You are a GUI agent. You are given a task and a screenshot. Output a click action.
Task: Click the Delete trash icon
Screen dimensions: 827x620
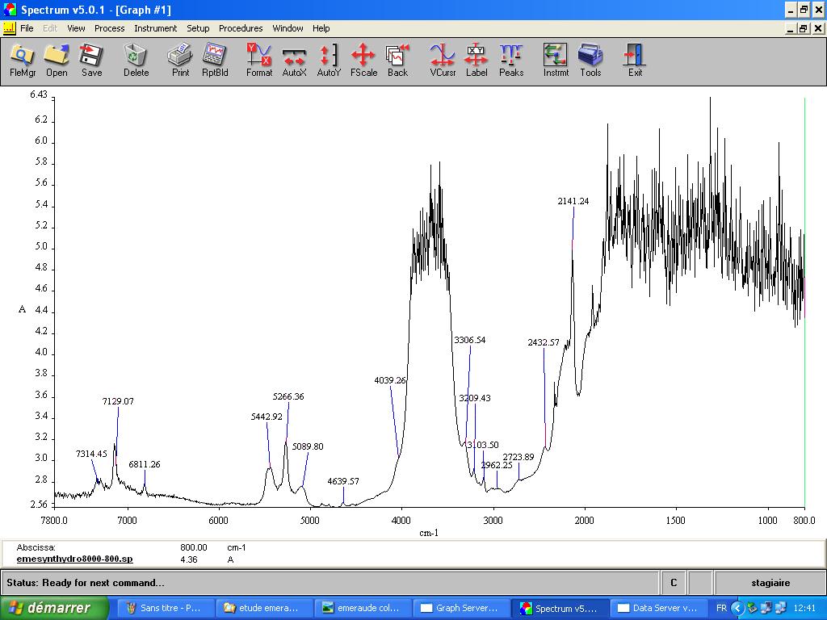(136, 60)
